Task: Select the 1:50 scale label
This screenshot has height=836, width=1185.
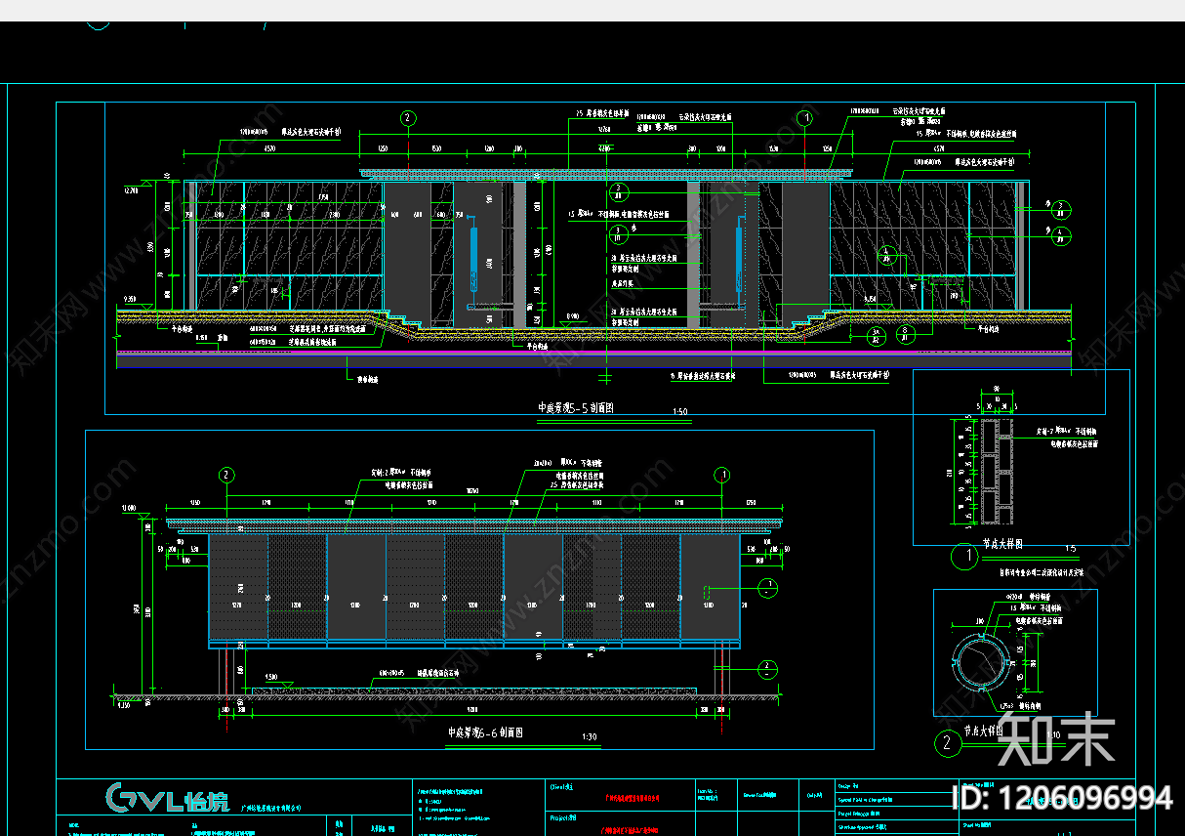Action: click(x=680, y=412)
